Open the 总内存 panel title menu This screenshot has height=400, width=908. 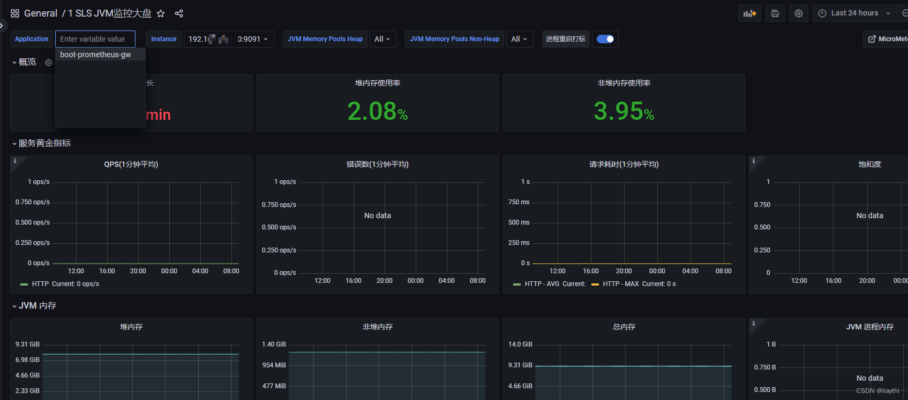pyautogui.click(x=624, y=327)
